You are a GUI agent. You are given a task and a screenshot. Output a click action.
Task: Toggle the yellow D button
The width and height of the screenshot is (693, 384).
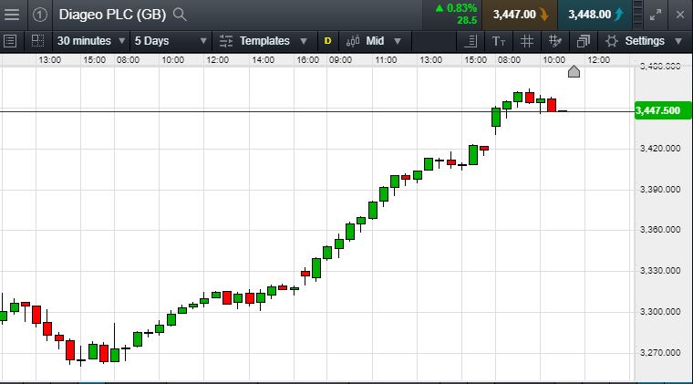coord(327,41)
